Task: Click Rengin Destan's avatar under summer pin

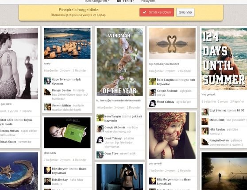Action: point(205,142)
